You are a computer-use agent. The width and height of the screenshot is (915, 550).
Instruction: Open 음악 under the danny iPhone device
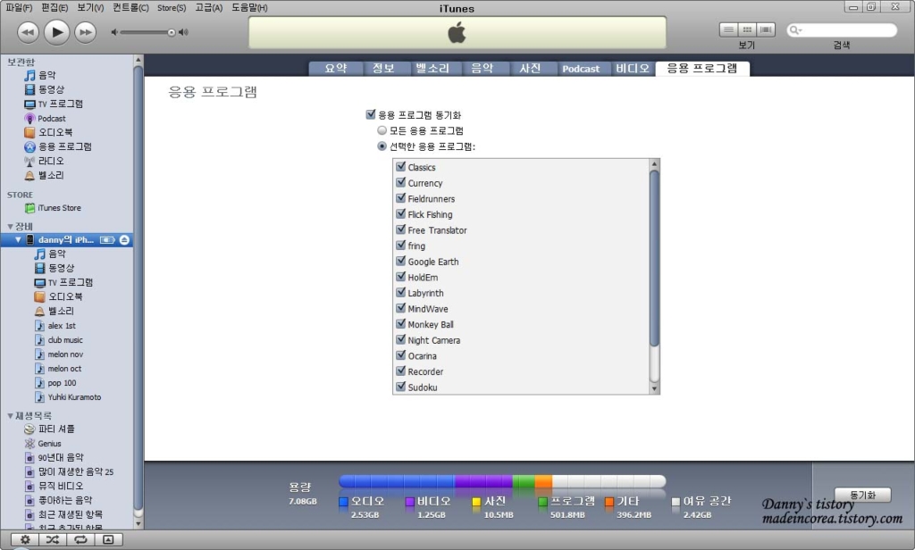tap(56, 254)
